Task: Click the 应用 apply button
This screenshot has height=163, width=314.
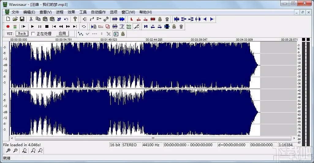Action: (62, 34)
